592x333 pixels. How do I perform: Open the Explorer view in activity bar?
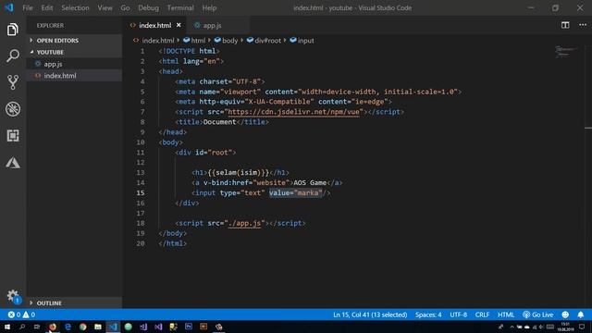[x=12, y=30]
